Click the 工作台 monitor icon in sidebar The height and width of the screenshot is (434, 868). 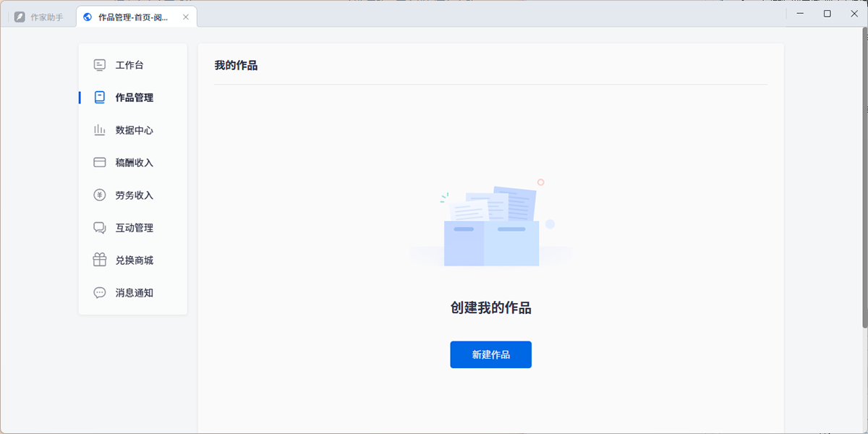tap(100, 65)
